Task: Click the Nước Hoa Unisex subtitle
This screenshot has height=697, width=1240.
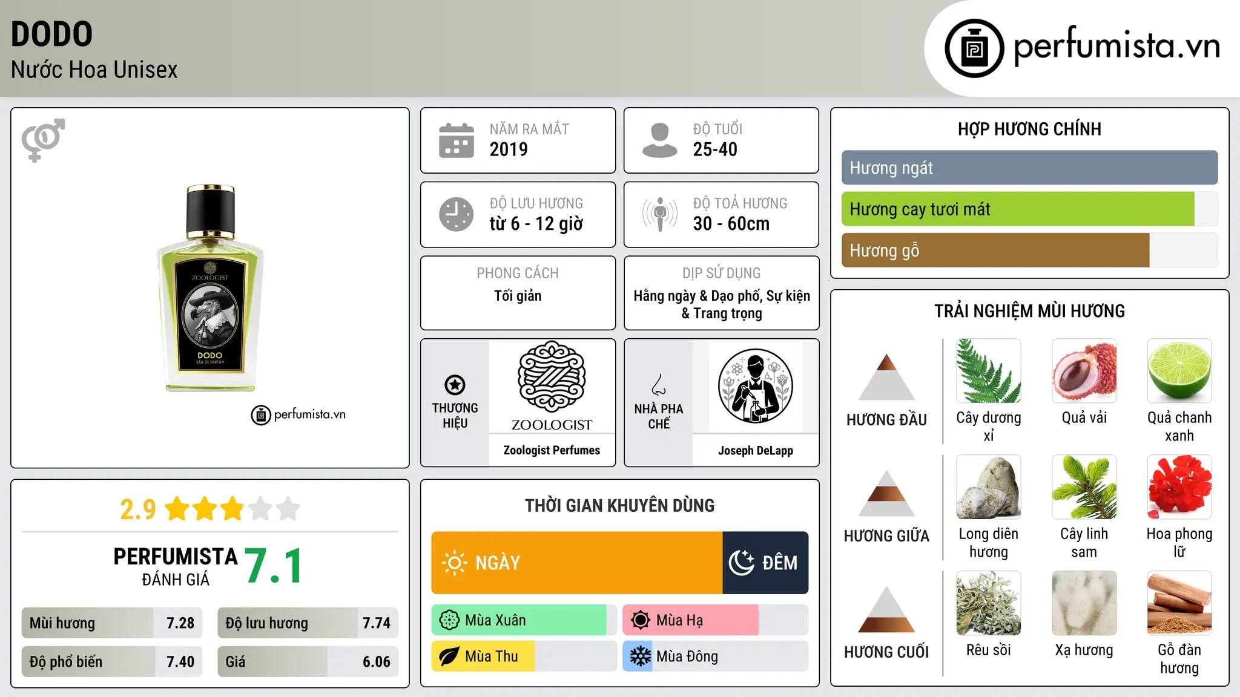Action: 94,70
